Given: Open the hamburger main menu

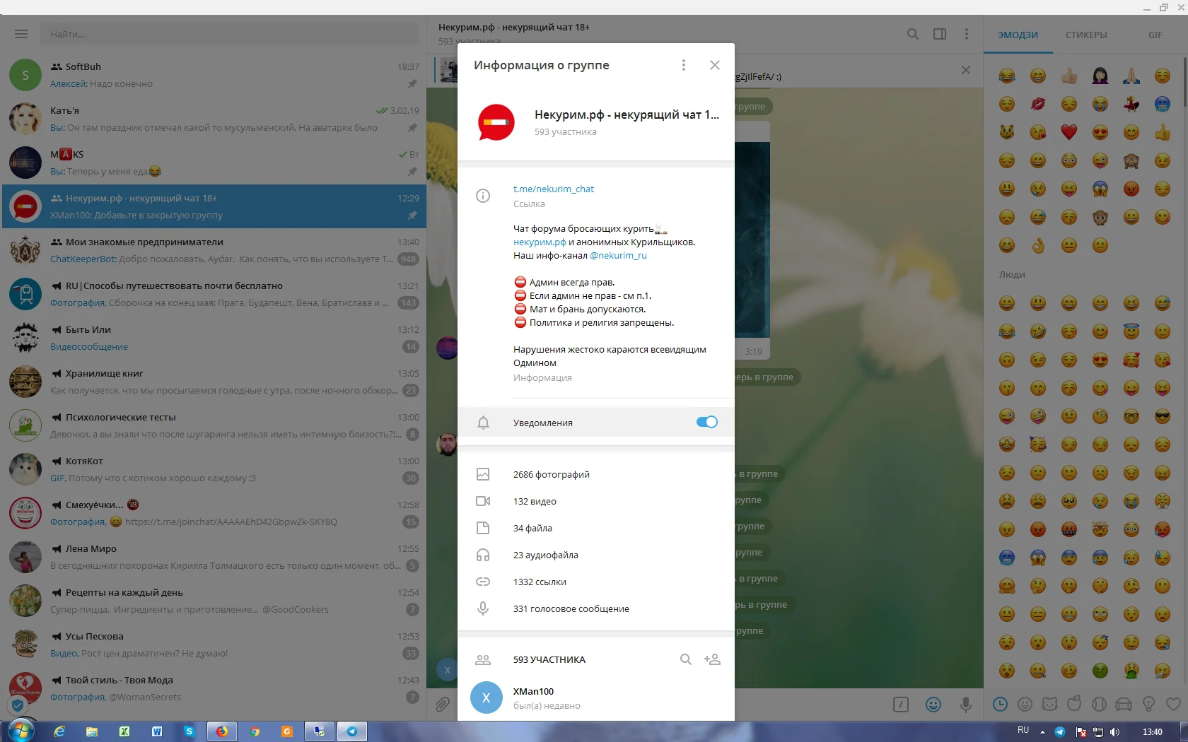Looking at the screenshot, I should tap(21, 34).
